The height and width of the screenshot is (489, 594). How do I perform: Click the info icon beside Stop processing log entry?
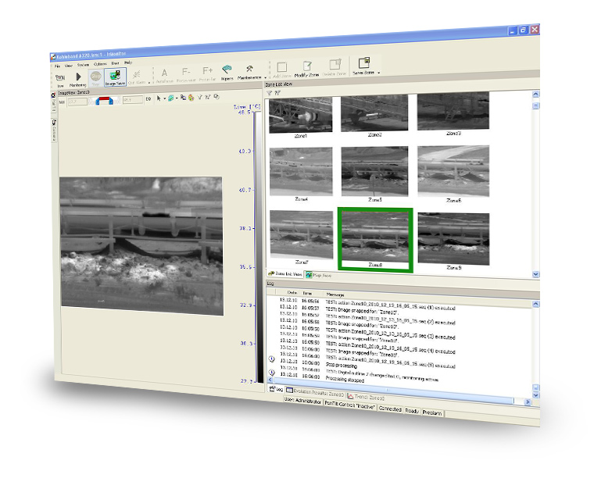point(272,359)
